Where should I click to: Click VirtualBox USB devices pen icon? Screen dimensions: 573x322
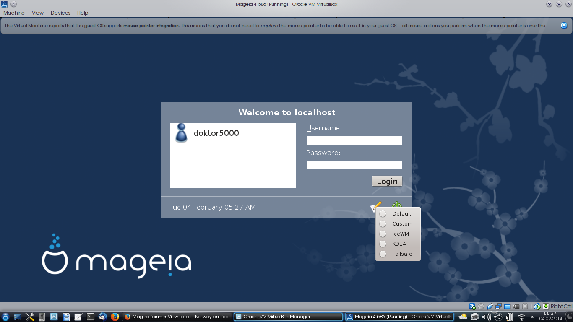click(490, 306)
